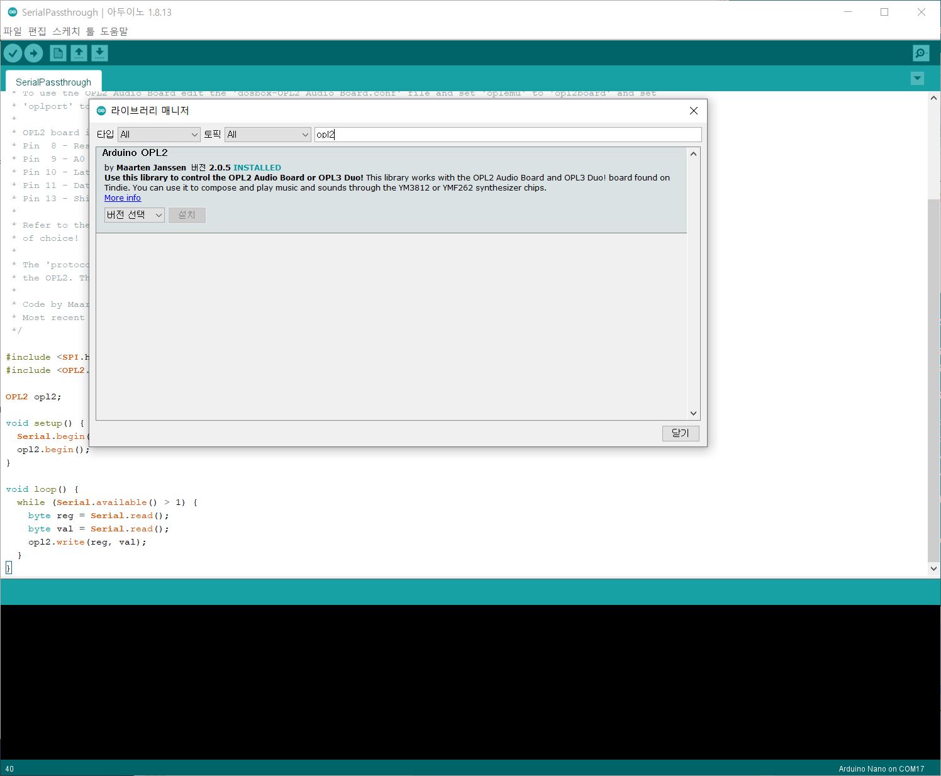
Task: Open the 툴 menu
Action: point(90,31)
